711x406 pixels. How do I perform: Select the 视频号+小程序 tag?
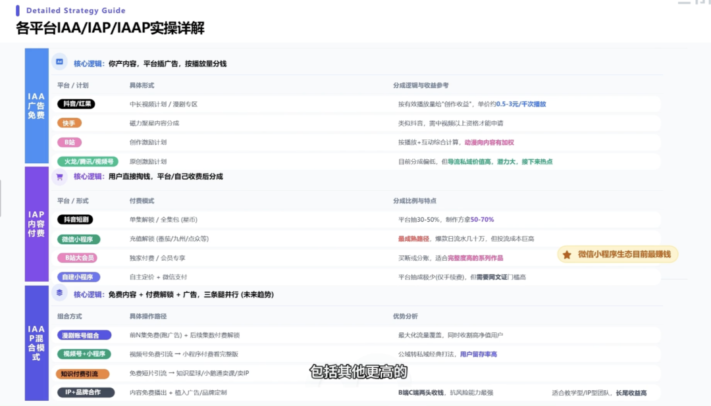pyautogui.click(x=84, y=354)
